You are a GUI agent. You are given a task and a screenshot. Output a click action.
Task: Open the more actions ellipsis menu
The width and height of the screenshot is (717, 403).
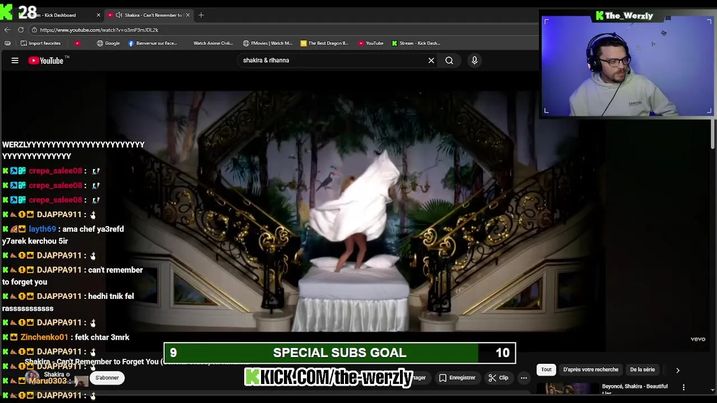coord(524,378)
